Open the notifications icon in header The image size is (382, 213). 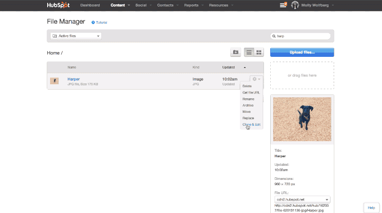click(x=283, y=5)
